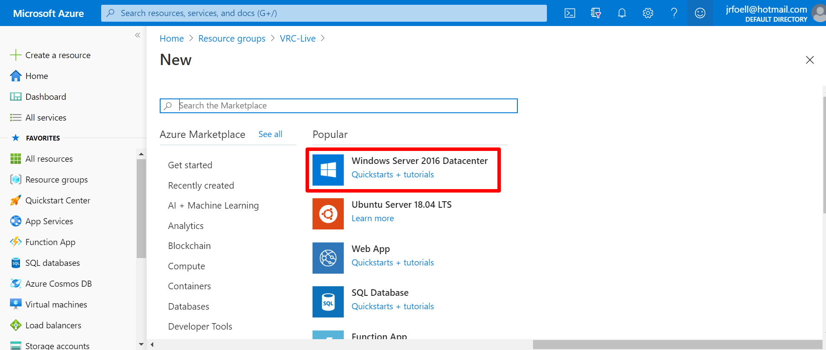Select the Databases category
This screenshot has width=826, height=350.
tap(188, 307)
